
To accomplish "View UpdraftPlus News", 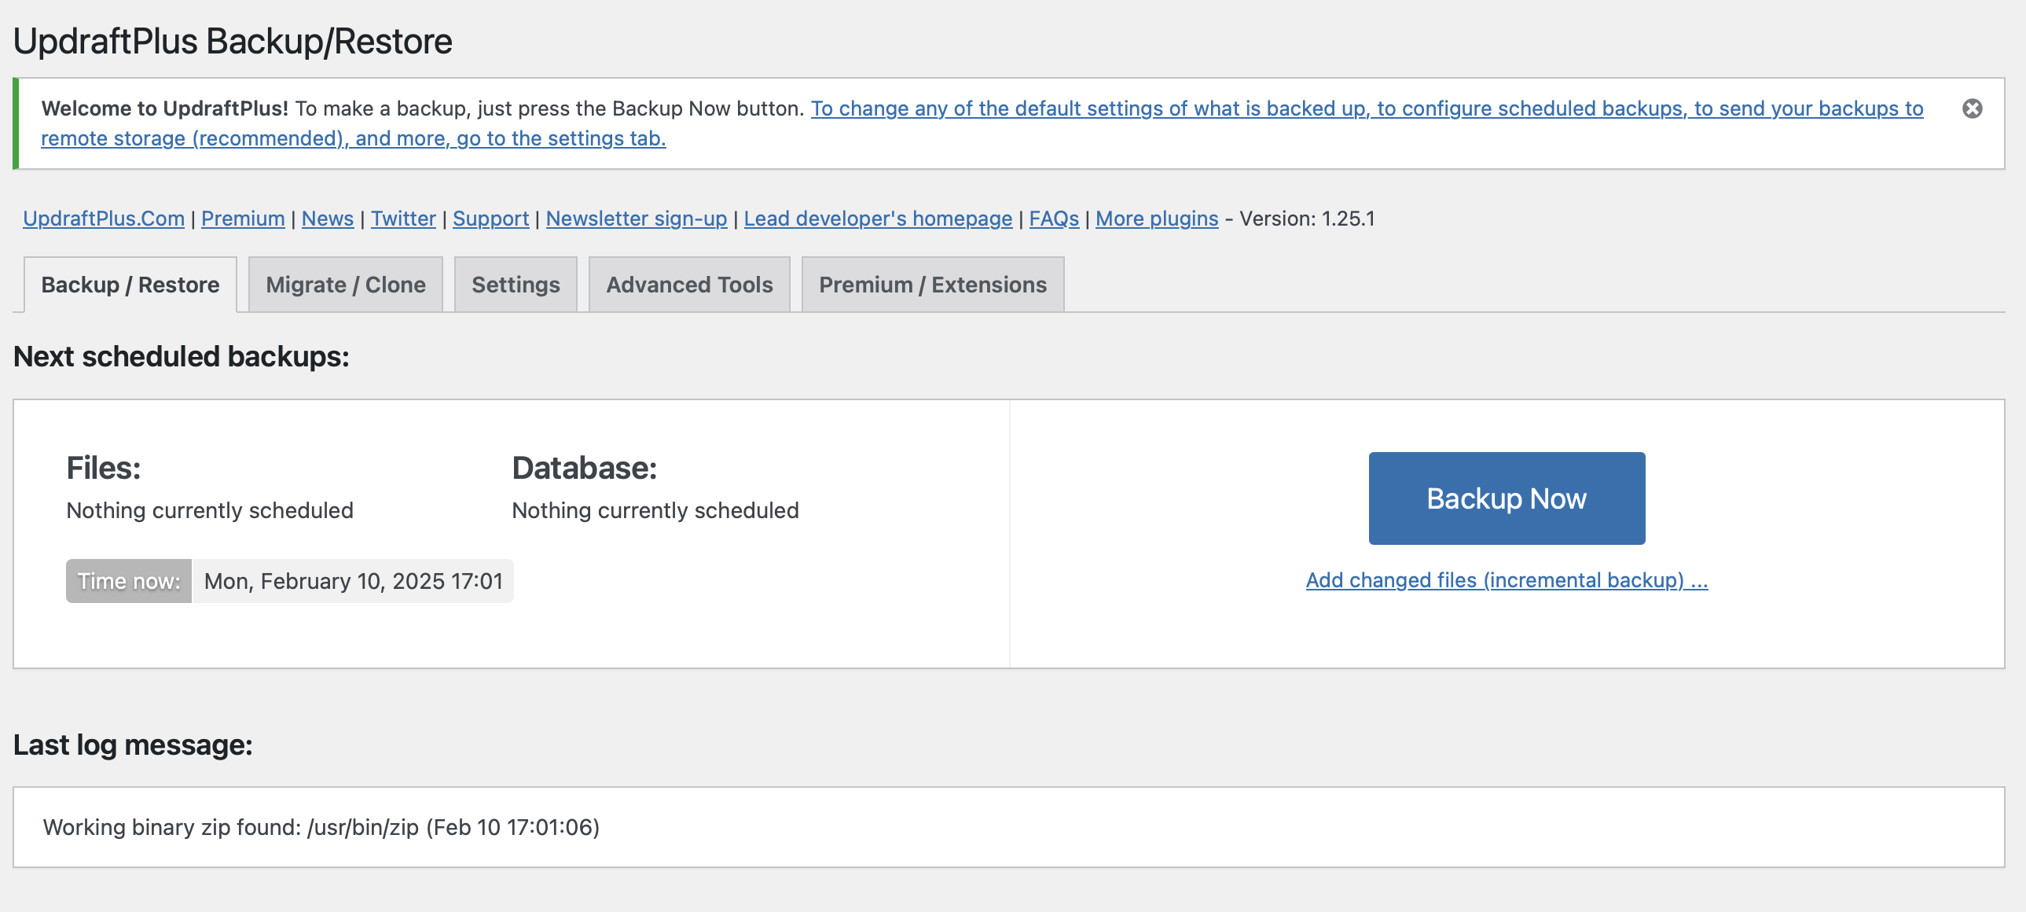I will pos(327,219).
